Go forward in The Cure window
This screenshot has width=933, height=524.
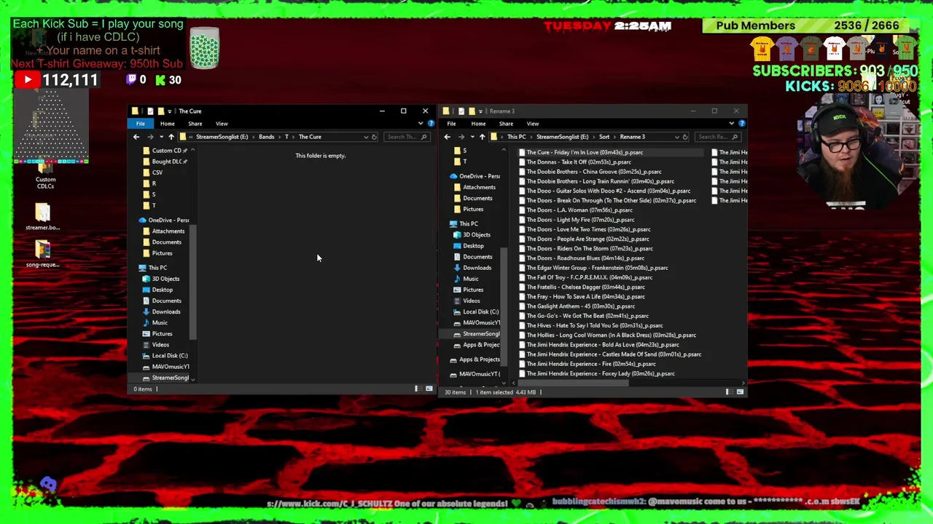(150, 137)
